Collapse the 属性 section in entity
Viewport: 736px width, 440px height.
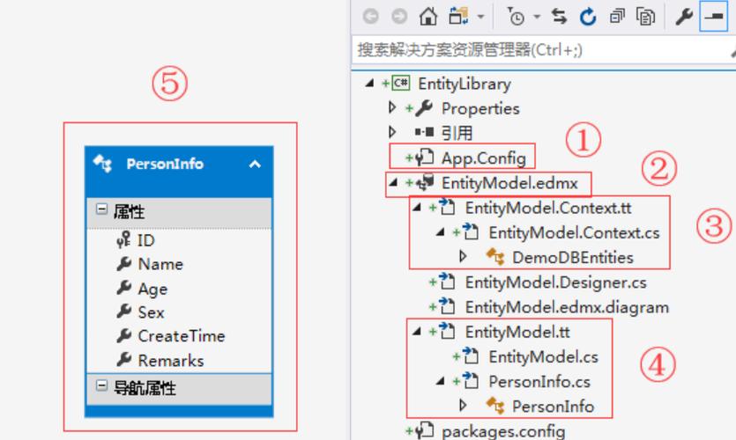pyautogui.click(x=102, y=209)
